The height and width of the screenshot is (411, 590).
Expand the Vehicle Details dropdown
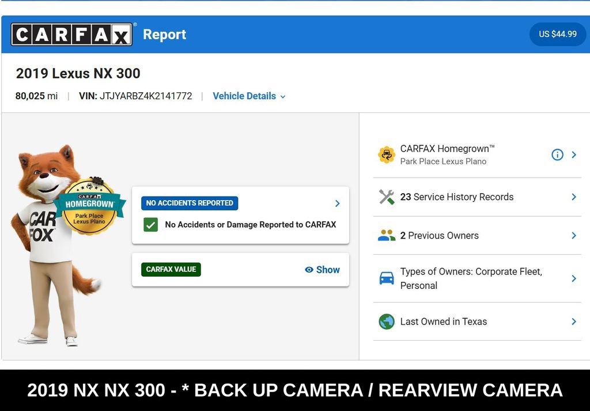pos(249,96)
